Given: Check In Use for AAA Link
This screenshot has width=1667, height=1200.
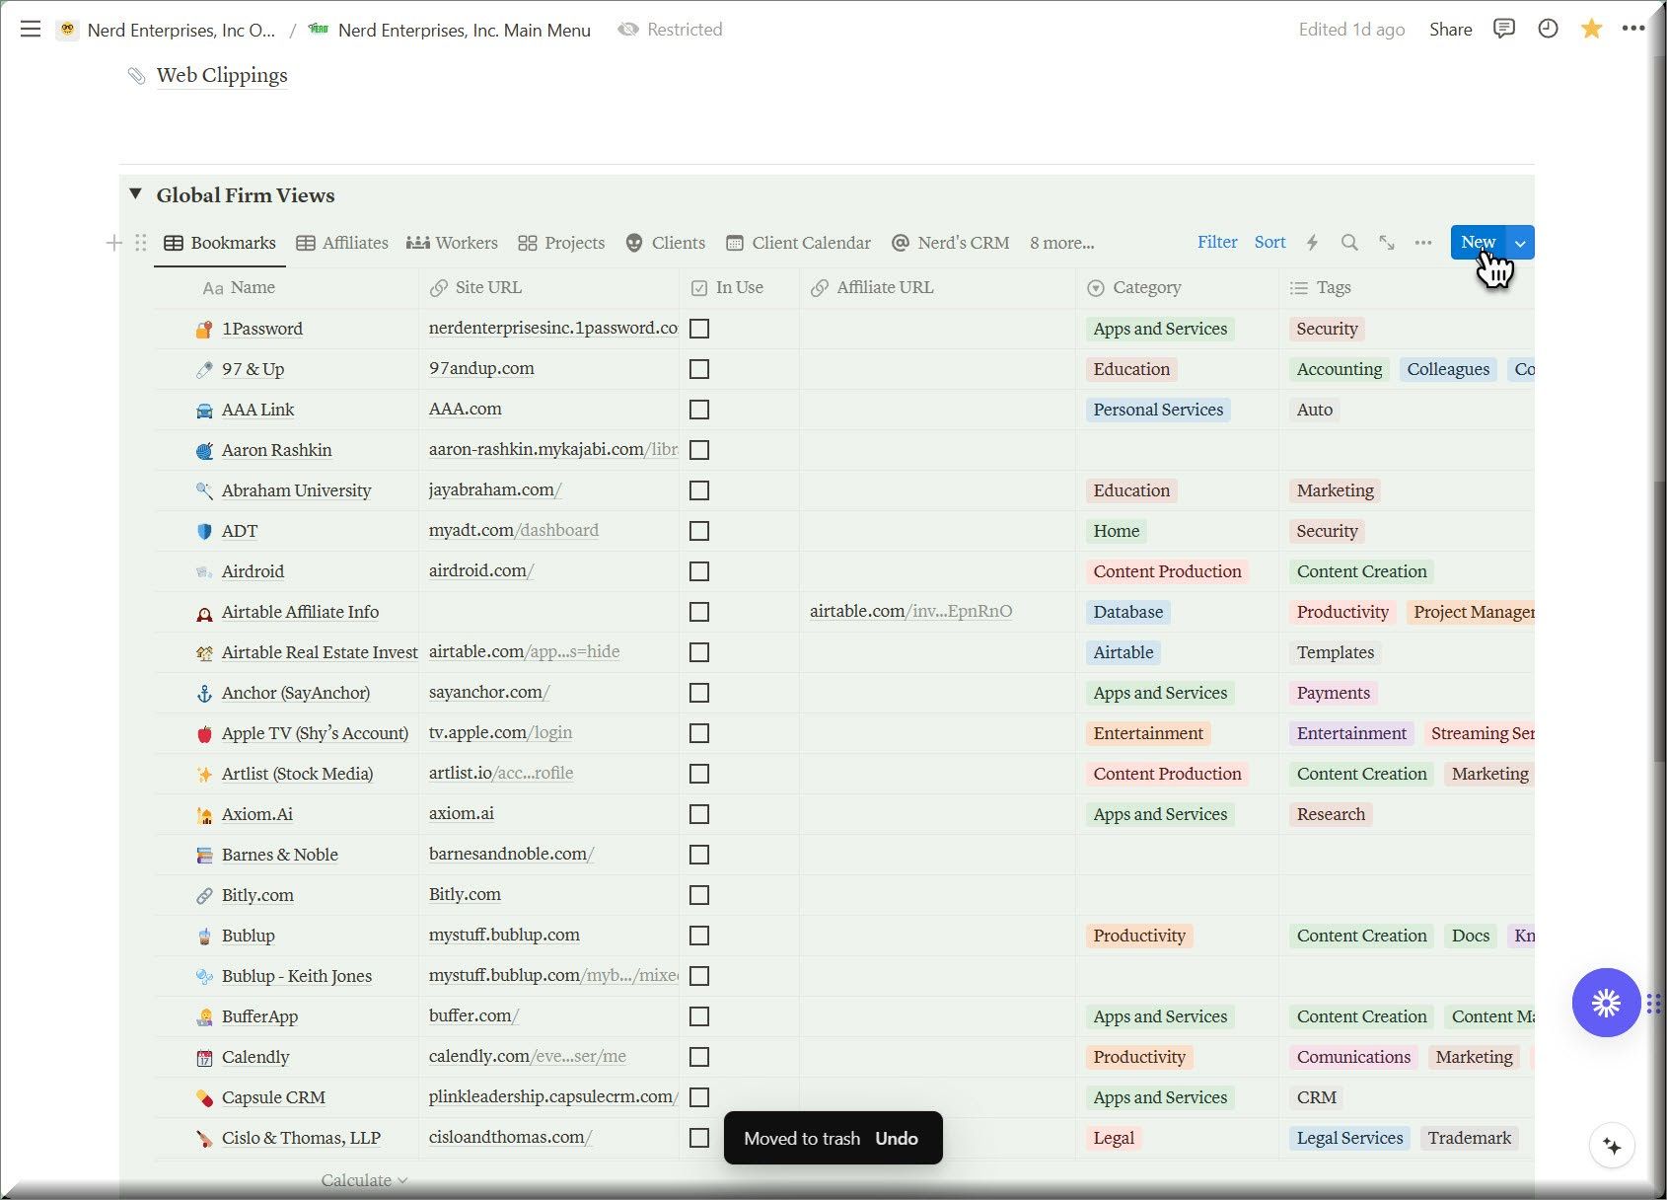Looking at the screenshot, I should (699, 410).
